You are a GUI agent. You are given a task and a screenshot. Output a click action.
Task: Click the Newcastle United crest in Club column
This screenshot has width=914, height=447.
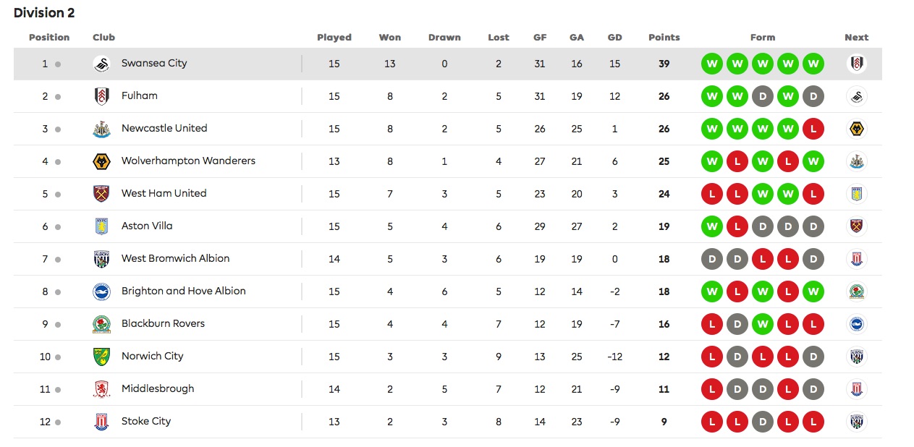pyautogui.click(x=101, y=129)
